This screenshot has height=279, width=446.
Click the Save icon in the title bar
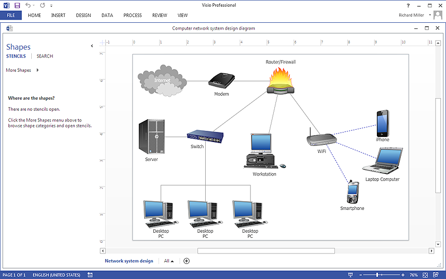(x=17, y=5)
